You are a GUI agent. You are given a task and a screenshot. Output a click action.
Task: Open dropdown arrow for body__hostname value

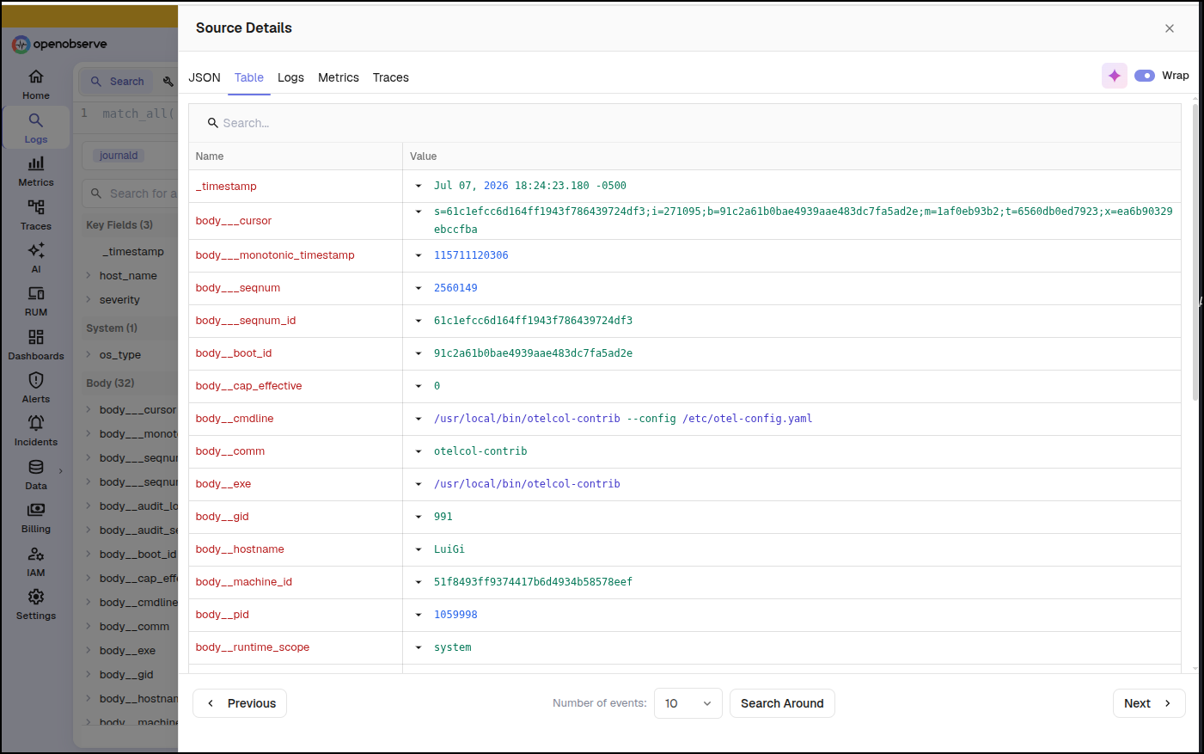419,549
